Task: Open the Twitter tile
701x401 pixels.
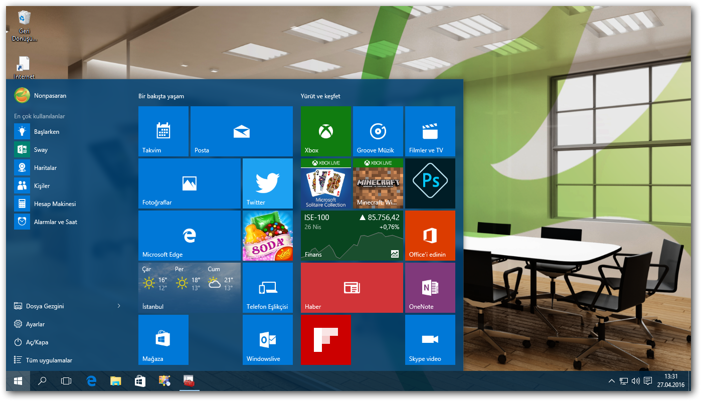Action: tap(267, 183)
